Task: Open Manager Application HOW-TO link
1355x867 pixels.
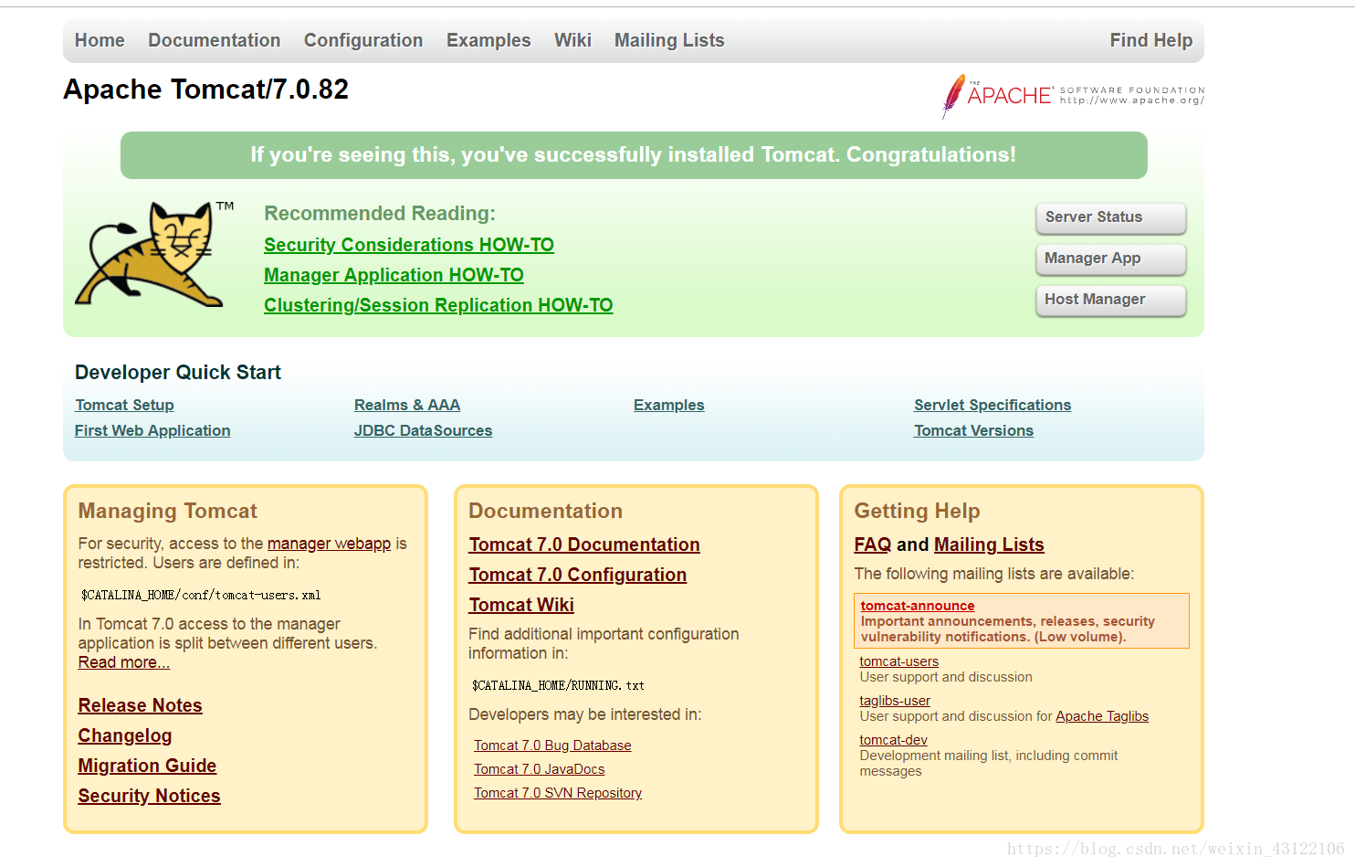Action: click(x=394, y=275)
